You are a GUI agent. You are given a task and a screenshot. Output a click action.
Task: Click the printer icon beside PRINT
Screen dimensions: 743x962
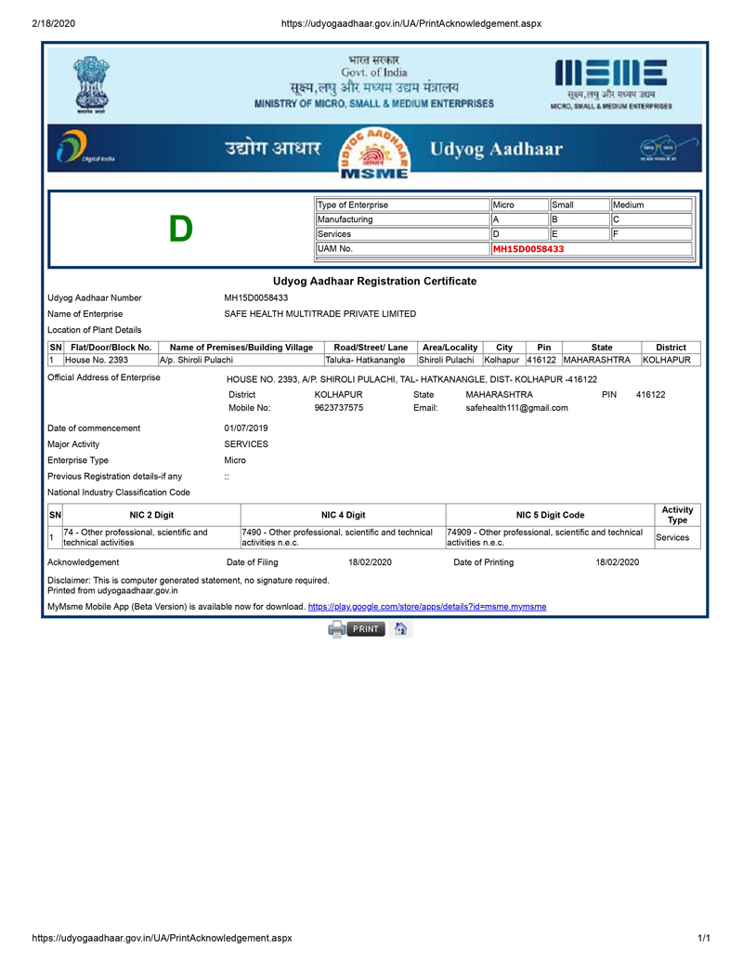(336, 629)
